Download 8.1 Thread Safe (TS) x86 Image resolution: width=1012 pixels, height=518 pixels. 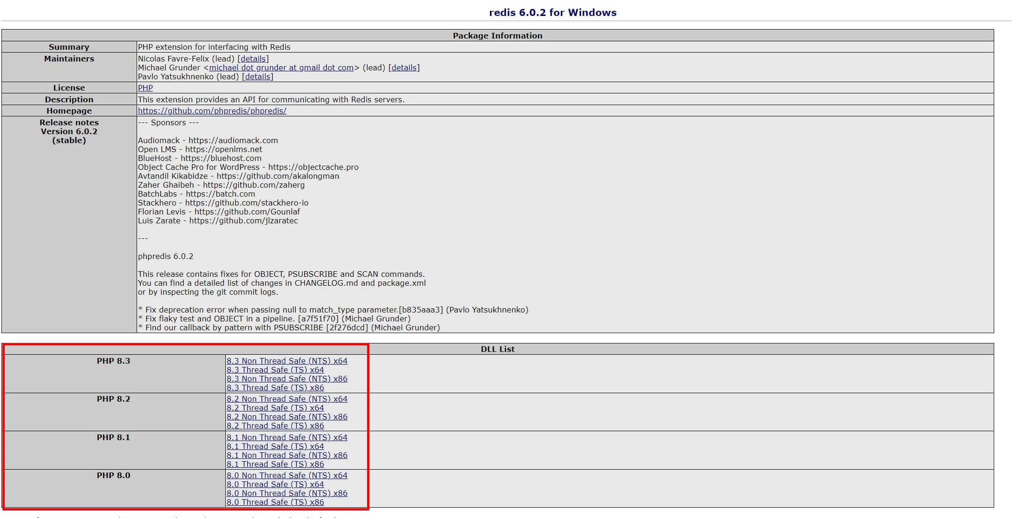(275, 464)
